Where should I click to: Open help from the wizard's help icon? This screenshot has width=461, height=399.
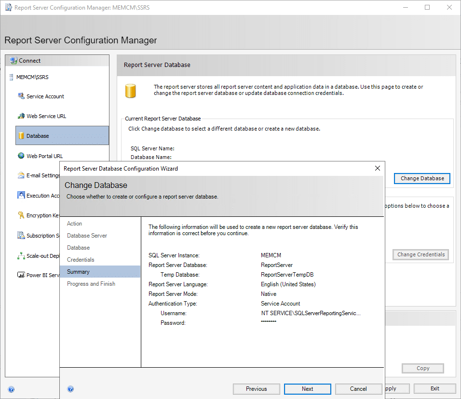(70, 389)
